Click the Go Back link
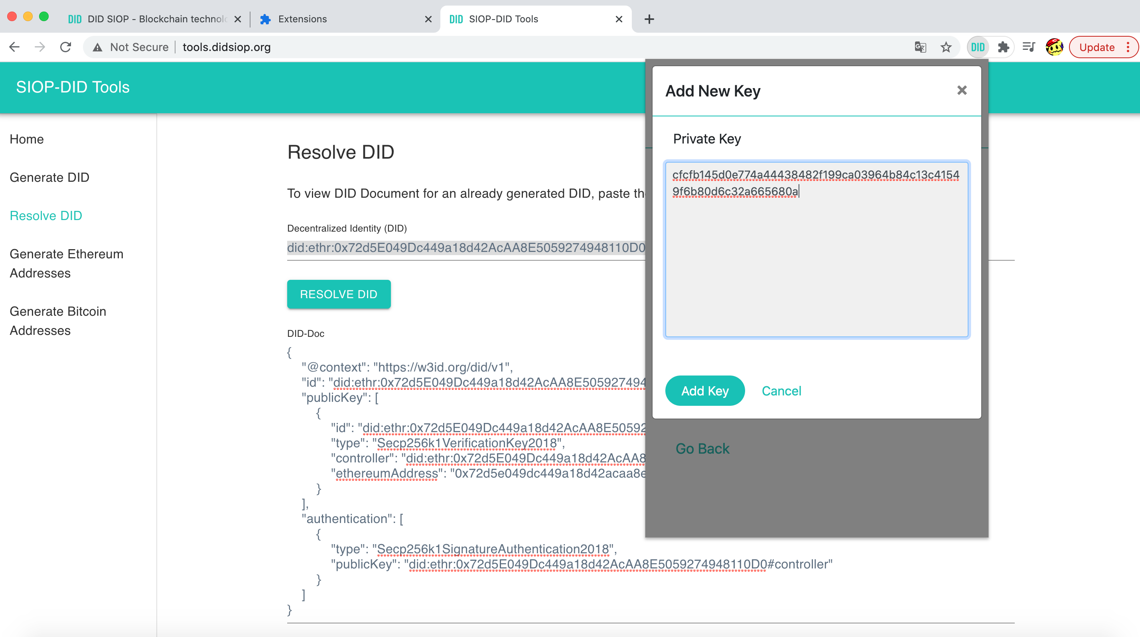 point(702,448)
